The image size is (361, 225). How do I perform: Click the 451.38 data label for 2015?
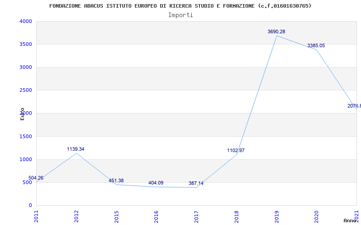116,181
